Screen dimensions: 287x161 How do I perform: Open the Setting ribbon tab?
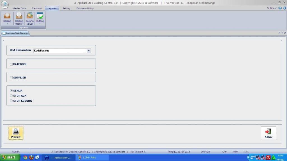click(x=66, y=8)
